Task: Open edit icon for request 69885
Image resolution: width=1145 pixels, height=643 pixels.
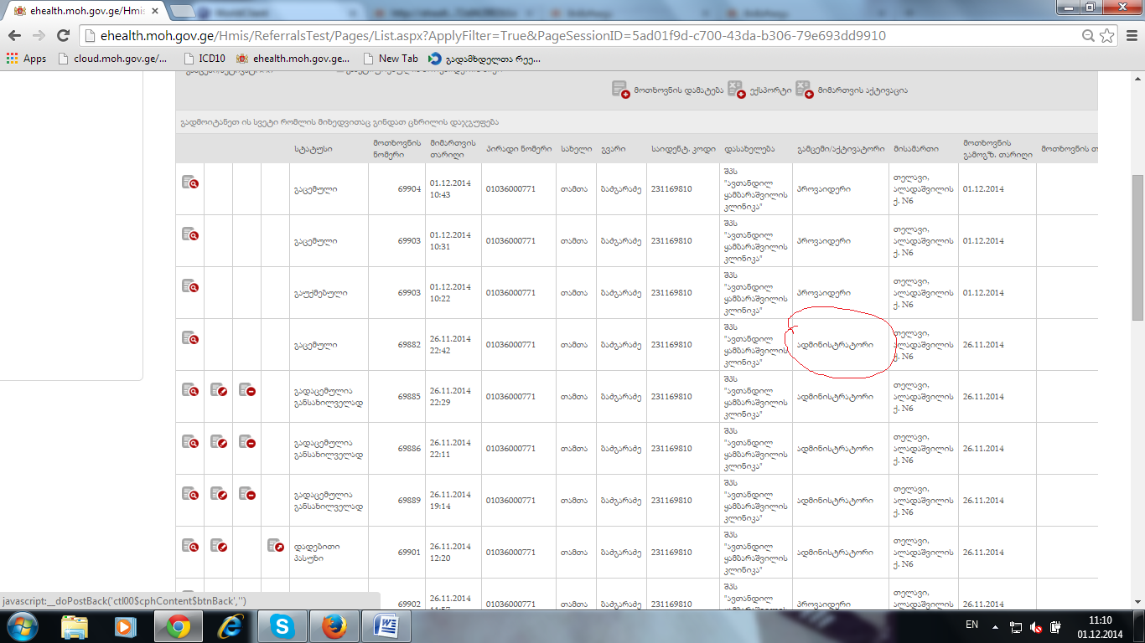Action: tap(218, 390)
